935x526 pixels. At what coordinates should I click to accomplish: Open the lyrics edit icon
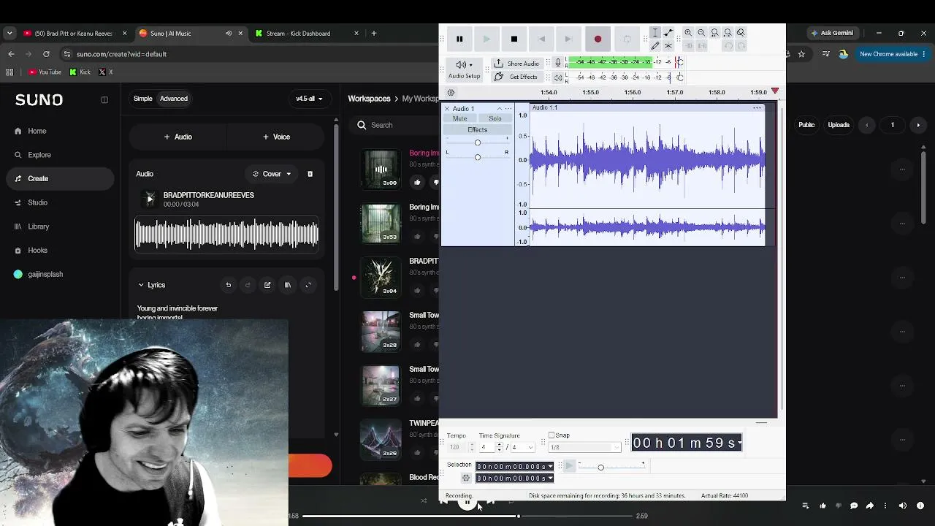(267, 285)
